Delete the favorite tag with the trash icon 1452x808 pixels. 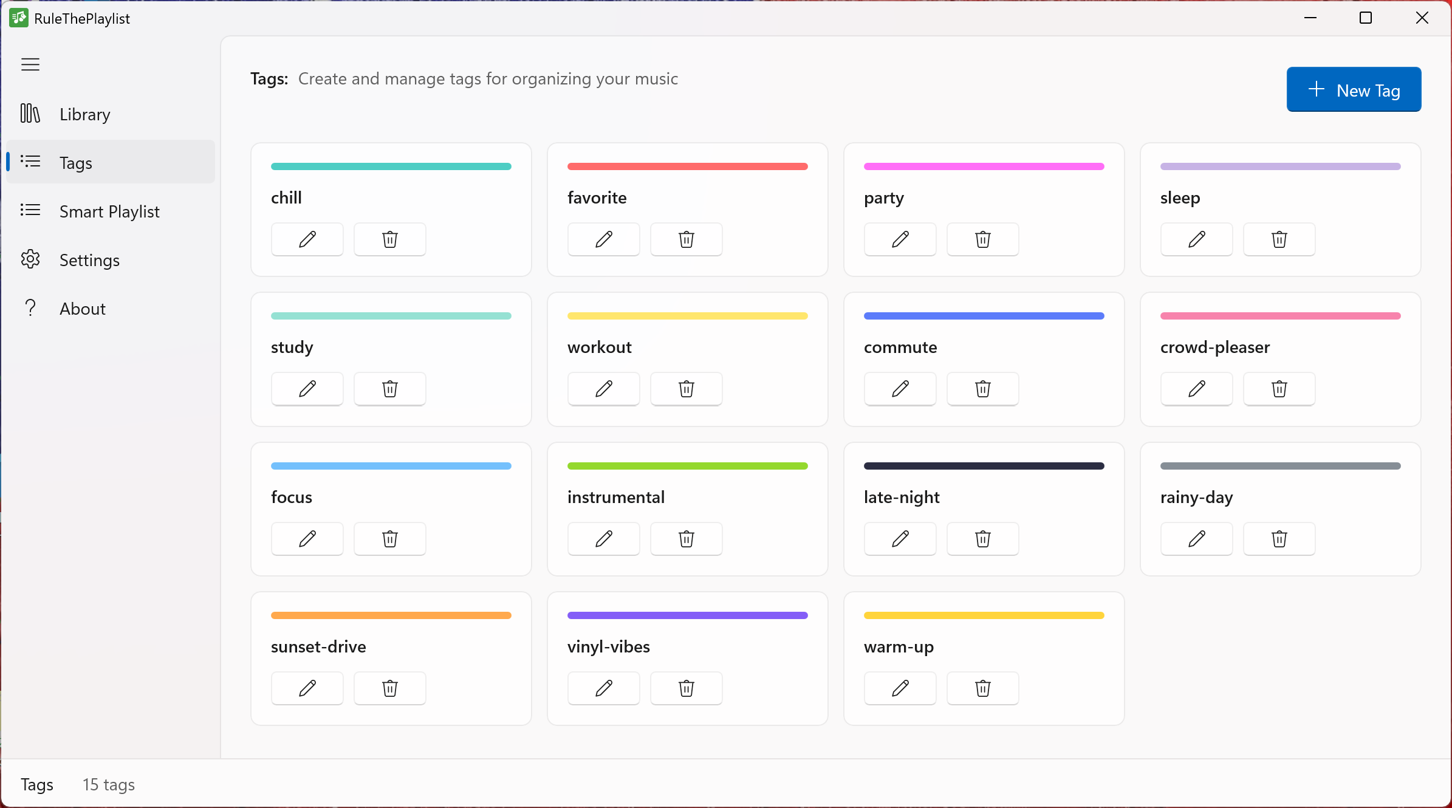coord(685,239)
